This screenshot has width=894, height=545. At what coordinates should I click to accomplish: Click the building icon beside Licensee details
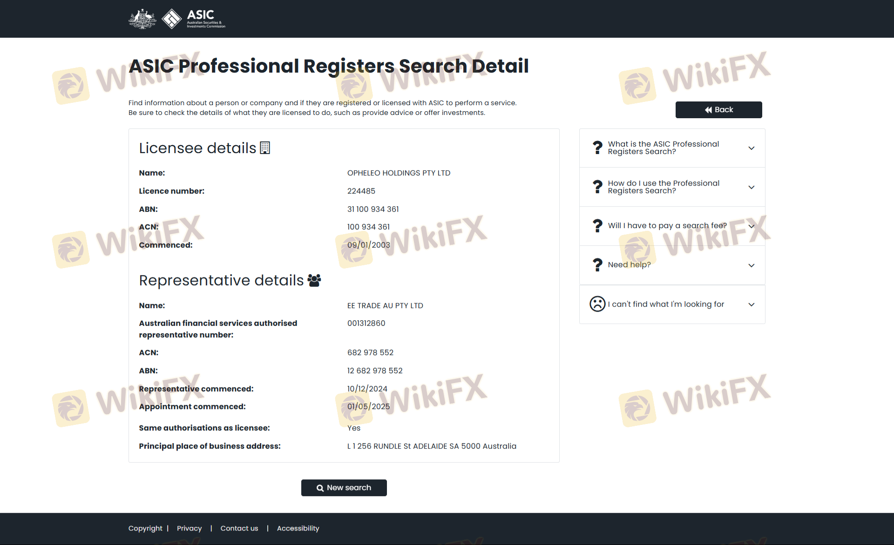pyautogui.click(x=265, y=148)
